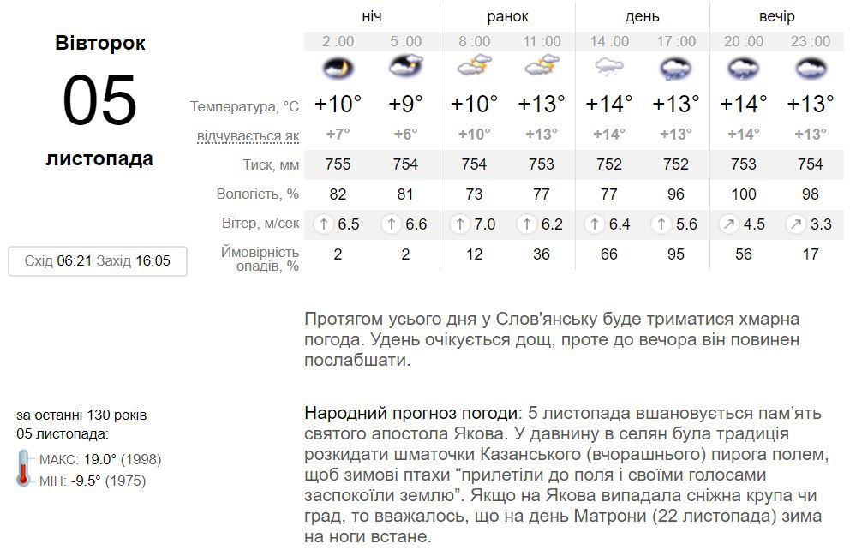This screenshot has width=850, height=550.
Task: Click the 20:00 northeast wind arrow
Action: pyautogui.click(x=729, y=224)
